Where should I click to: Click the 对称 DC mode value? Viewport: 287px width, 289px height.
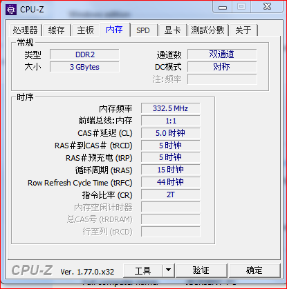tap(222, 67)
